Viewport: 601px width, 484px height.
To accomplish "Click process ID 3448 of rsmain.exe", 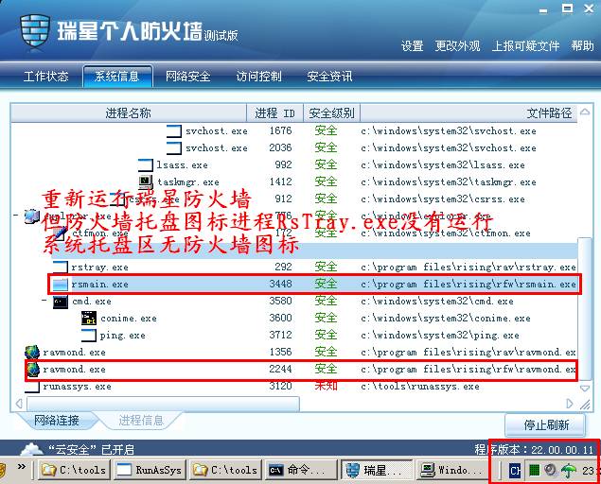I will tap(280, 284).
